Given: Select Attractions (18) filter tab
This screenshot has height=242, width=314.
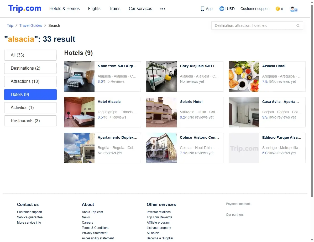Looking at the screenshot, I should click(x=30, y=81).
